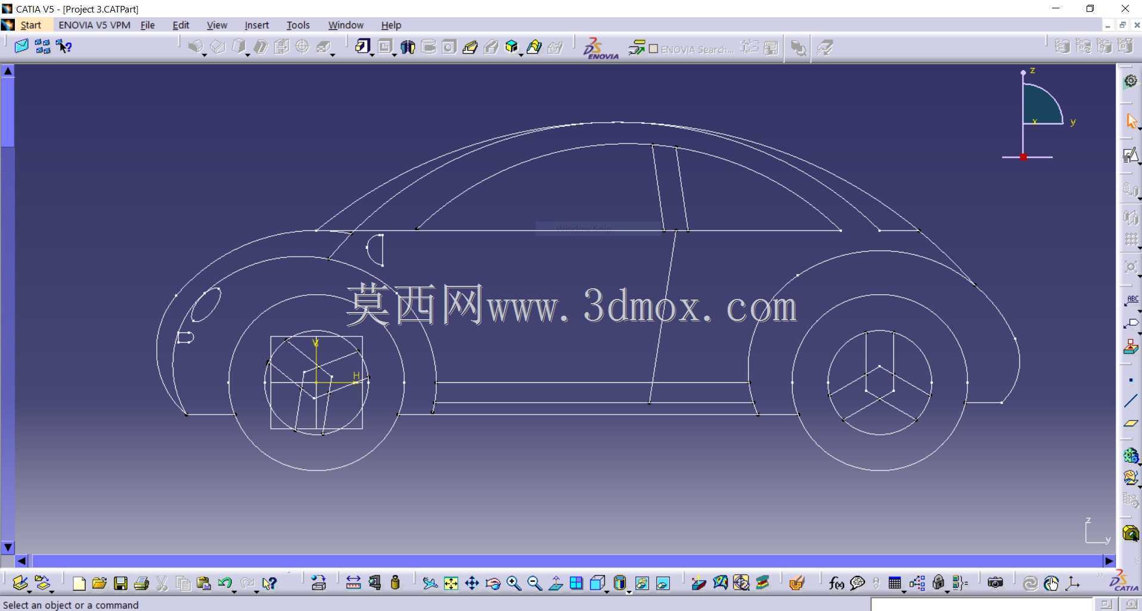1142x611 pixels.
Task: Click the New document icon
Action: click(79, 584)
